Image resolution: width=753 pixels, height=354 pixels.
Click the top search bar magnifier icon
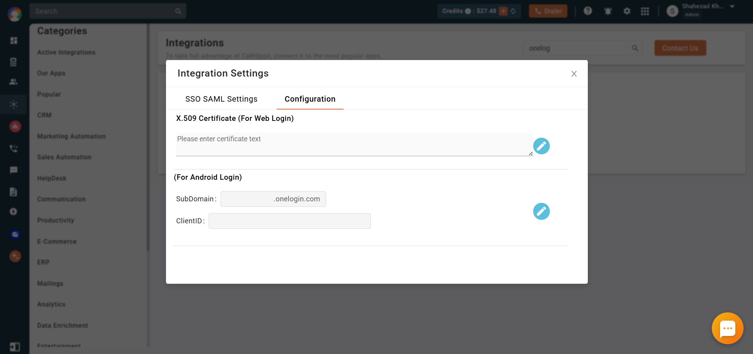178,11
